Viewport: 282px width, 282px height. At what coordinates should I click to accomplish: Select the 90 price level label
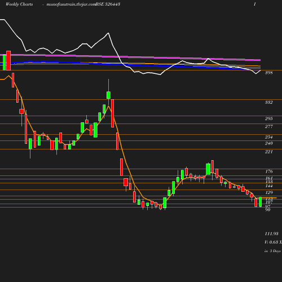(268, 210)
